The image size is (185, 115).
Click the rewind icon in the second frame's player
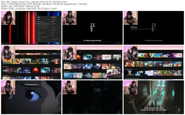[66, 43]
